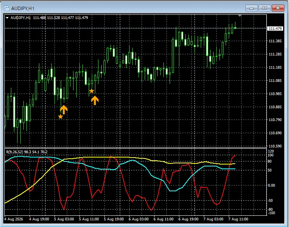The image size is (289, 227).
Task: Expand the AUDJPY,H1 chart header triangle
Action: click(7, 18)
